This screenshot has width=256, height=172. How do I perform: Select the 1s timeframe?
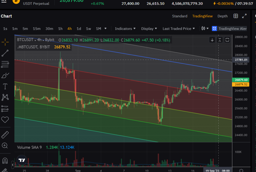coord(5,29)
